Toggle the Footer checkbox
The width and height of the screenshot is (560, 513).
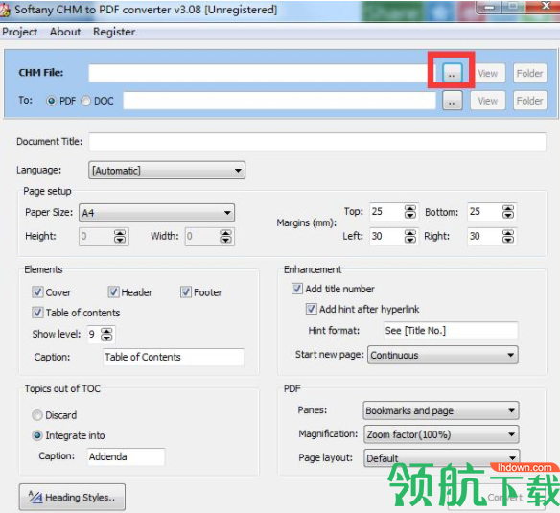coord(186,292)
